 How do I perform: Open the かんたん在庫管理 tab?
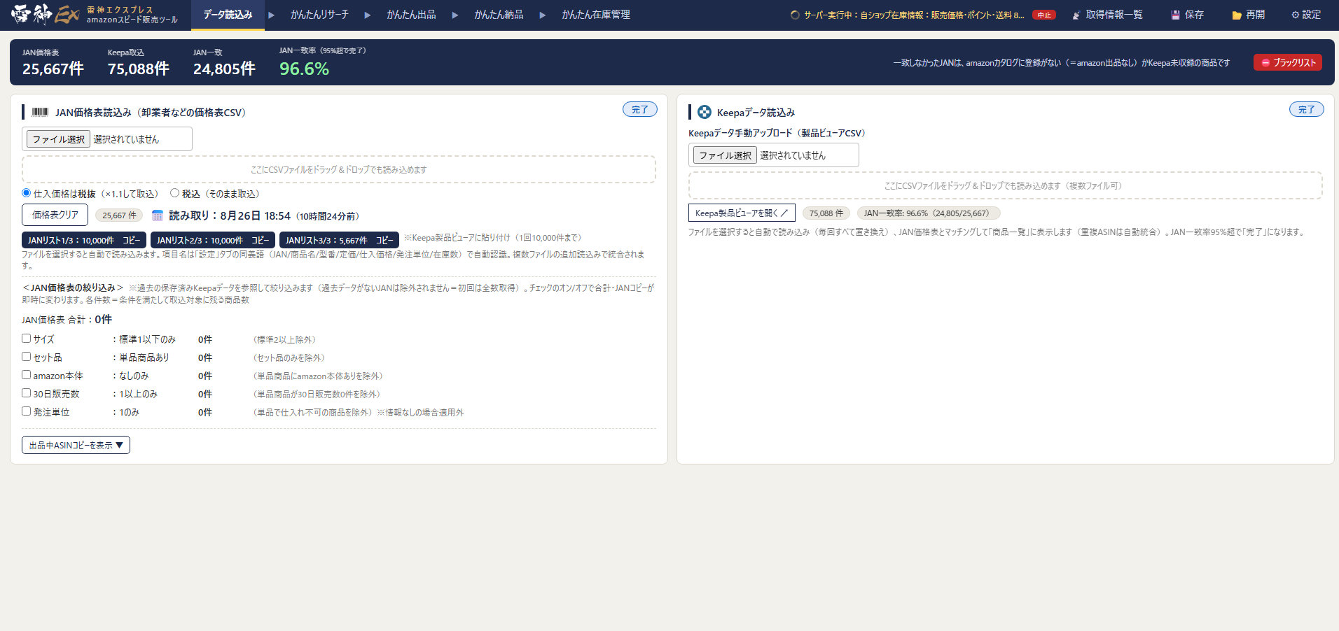[596, 15]
